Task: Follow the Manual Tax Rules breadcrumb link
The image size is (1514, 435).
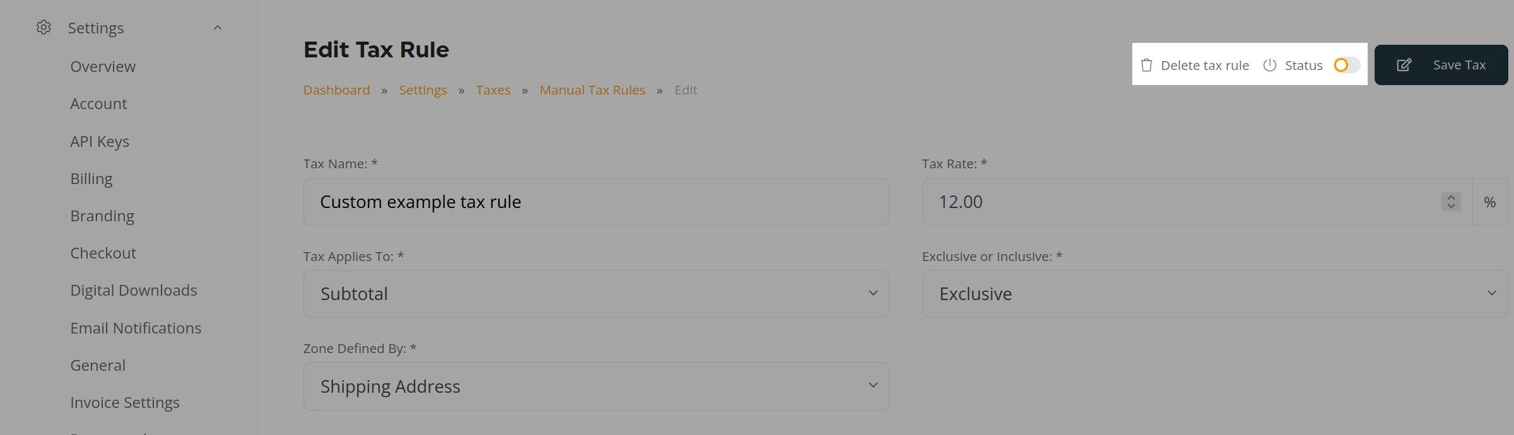Action: coord(592,90)
